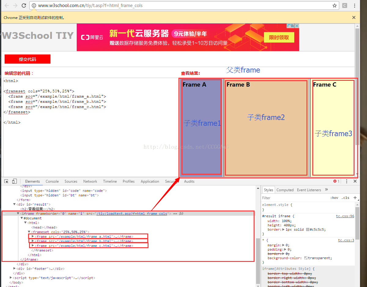
Task: Expand the frame_c.html frame node
Action: coord(33,245)
